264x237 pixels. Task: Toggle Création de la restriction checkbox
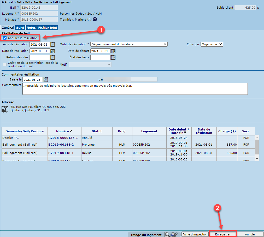[5, 64]
